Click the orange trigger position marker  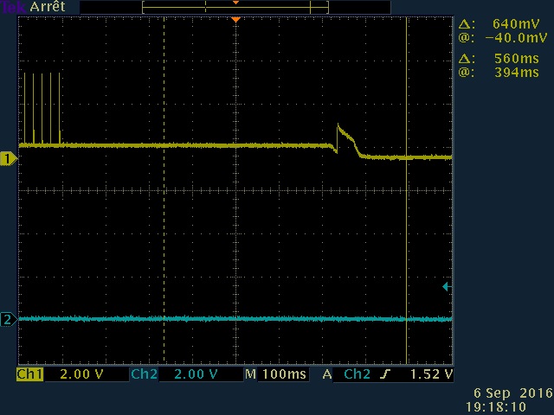pos(235,20)
